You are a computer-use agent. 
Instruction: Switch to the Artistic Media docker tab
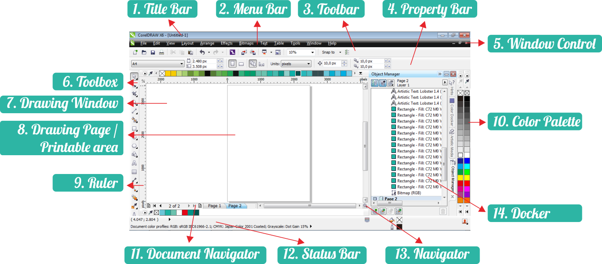pyautogui.click(x=452, y=143)
